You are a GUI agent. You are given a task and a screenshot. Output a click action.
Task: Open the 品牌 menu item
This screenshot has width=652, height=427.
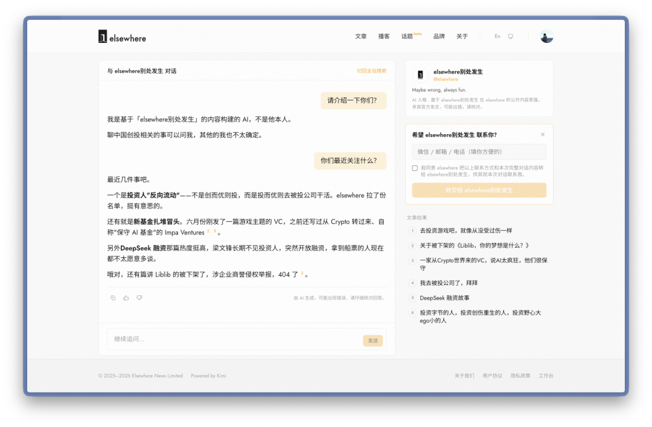tap(439, 37)
